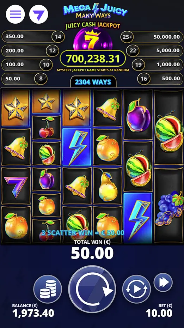Image resolution: width=184 pixels, height=328 pixels.
Task: Spin the reels with the main button
Action: [92, 289]
